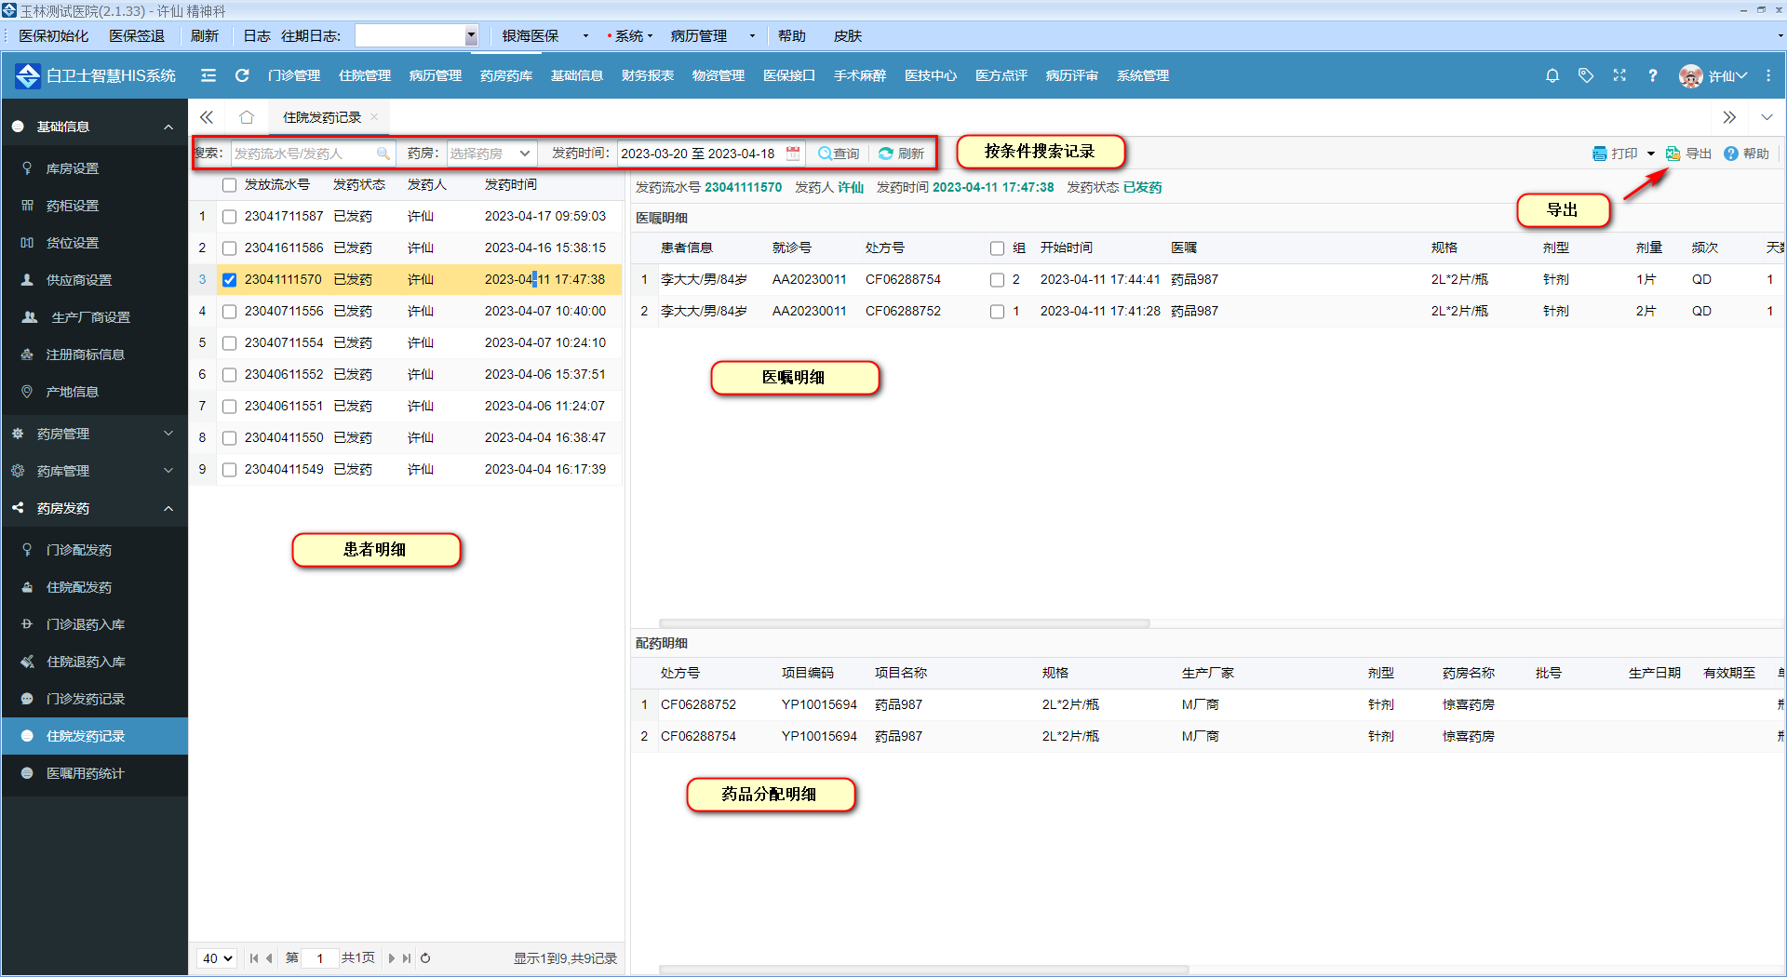Viewport: 1787px width, 977px height.
Task: Click the 发药流水号 search input field
Action: [x=303, y=154]
